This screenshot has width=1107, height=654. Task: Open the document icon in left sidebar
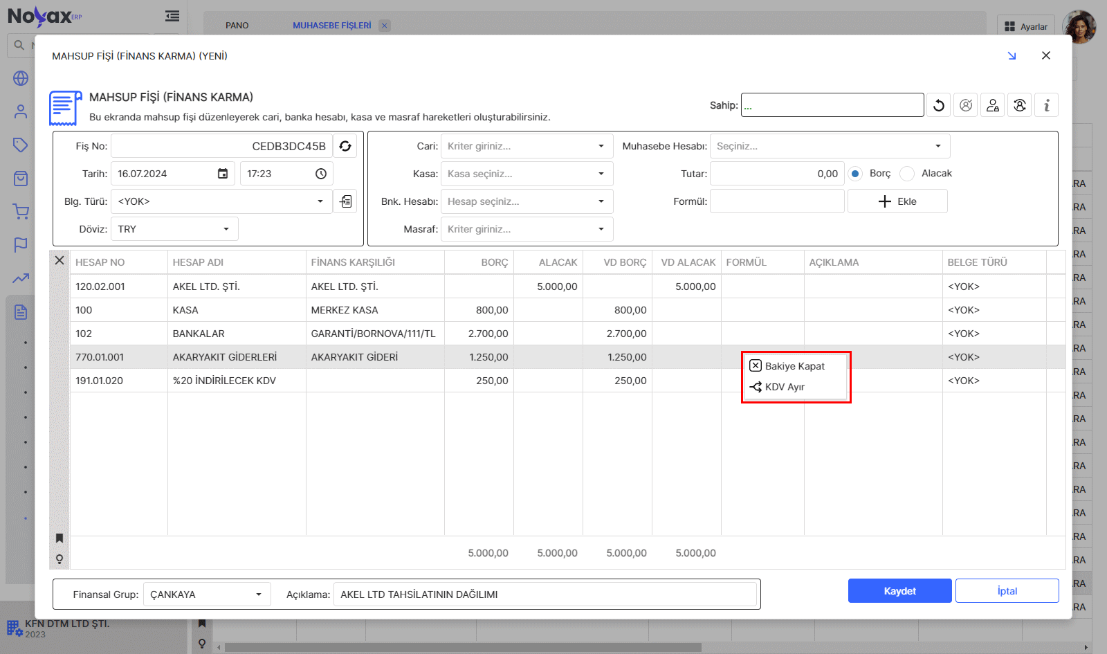[x=21, y=312]
